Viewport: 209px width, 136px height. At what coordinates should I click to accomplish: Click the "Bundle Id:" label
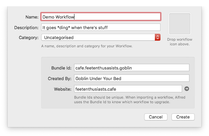pyautogui.click(x=61, y=68)
